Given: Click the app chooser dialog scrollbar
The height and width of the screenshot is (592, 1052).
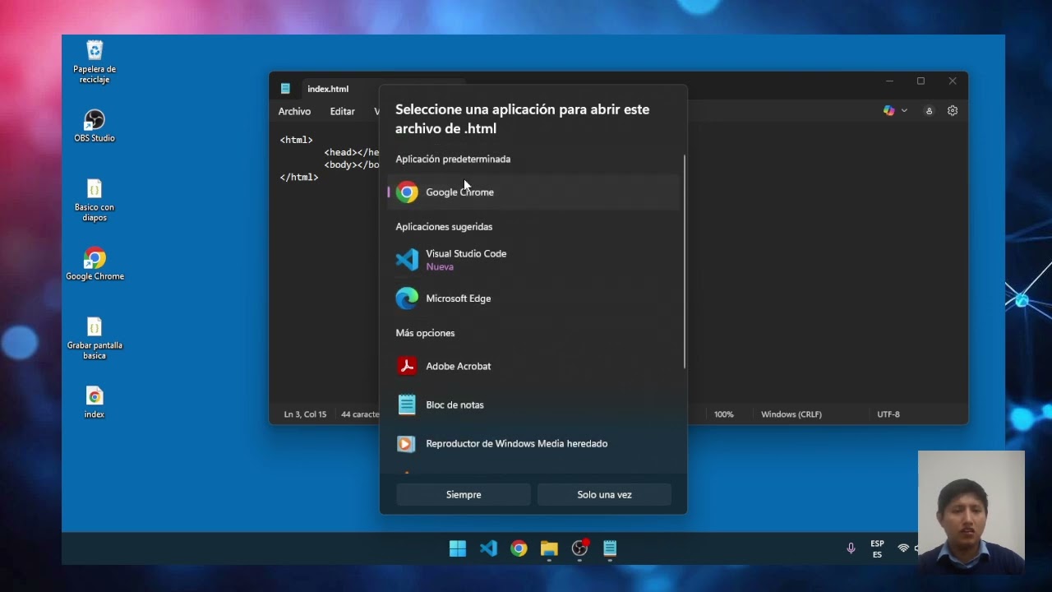Looking at the screenshot, I should (684, 261).
